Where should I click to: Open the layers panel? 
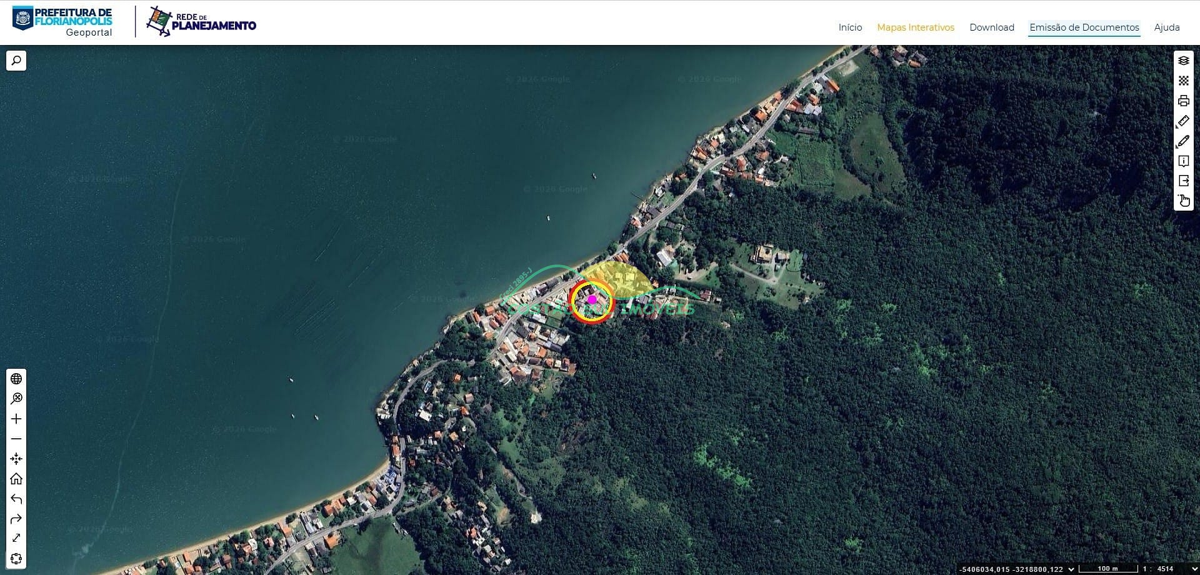(x=1183, y=61)
